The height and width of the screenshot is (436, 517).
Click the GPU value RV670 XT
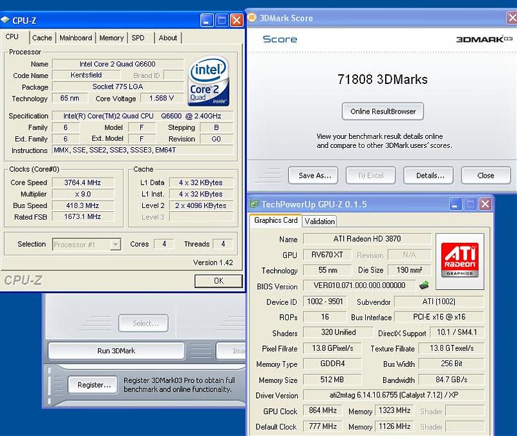(x=327, y=254)
